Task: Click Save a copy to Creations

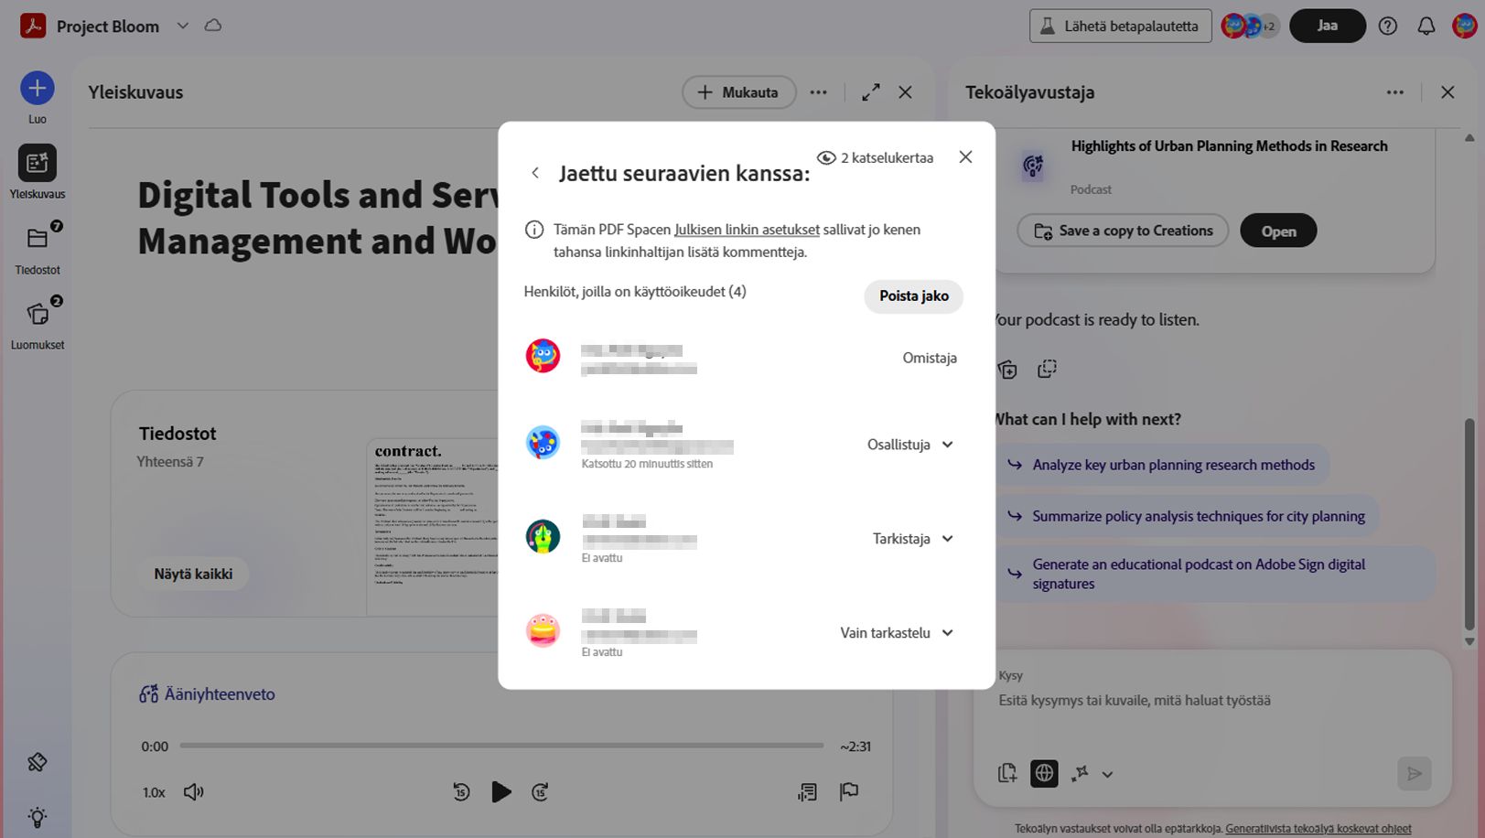Action: 1122,231
